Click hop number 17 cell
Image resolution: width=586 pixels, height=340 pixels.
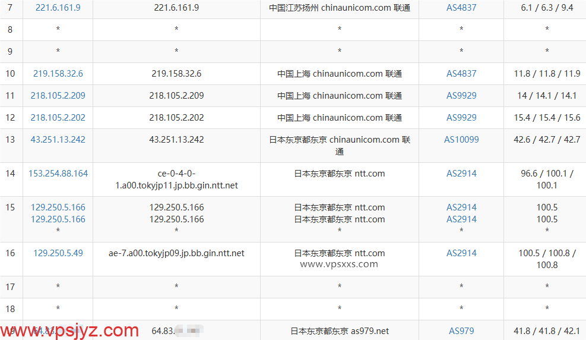point(10,287)
